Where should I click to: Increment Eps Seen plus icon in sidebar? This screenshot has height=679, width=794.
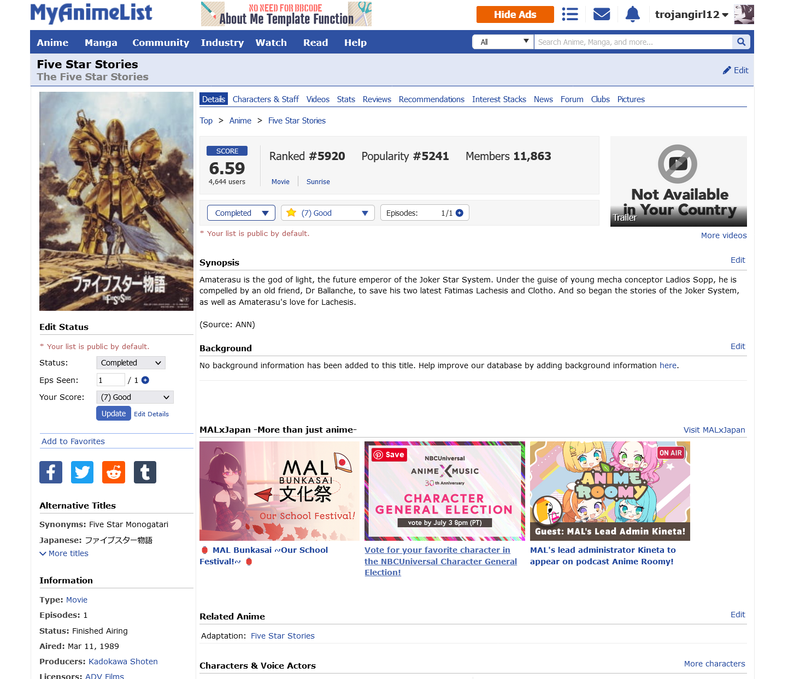coord(145,380)
